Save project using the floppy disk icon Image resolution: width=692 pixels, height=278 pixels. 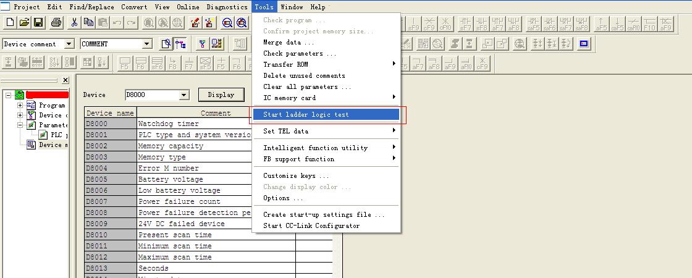click(x=38, y=23)
